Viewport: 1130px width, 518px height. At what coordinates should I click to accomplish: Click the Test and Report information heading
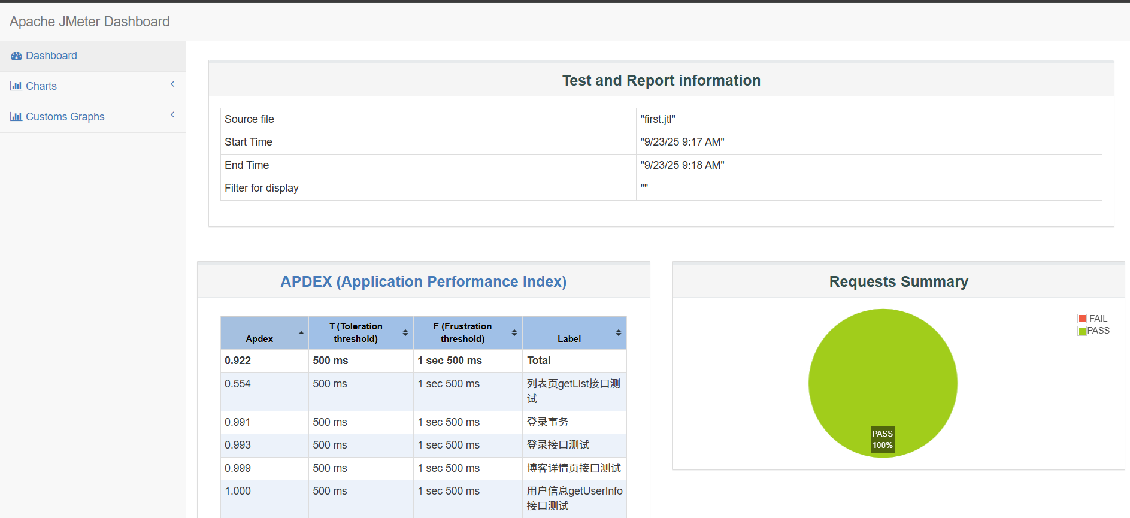[x=661, y=81]
